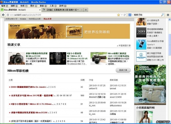171x124 pixels.
Task: Click the National Geographic bag advertisement
Action: click(150, 85)
